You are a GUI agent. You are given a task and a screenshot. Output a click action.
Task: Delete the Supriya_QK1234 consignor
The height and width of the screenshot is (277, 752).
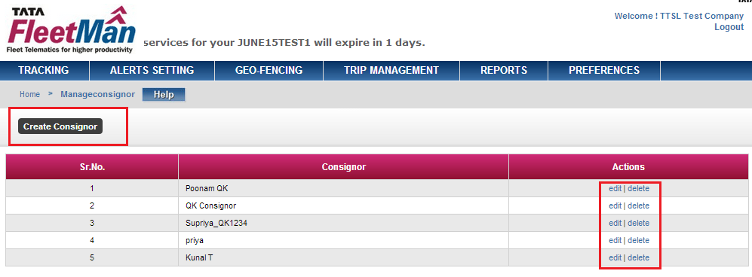[x=638, y=223]
